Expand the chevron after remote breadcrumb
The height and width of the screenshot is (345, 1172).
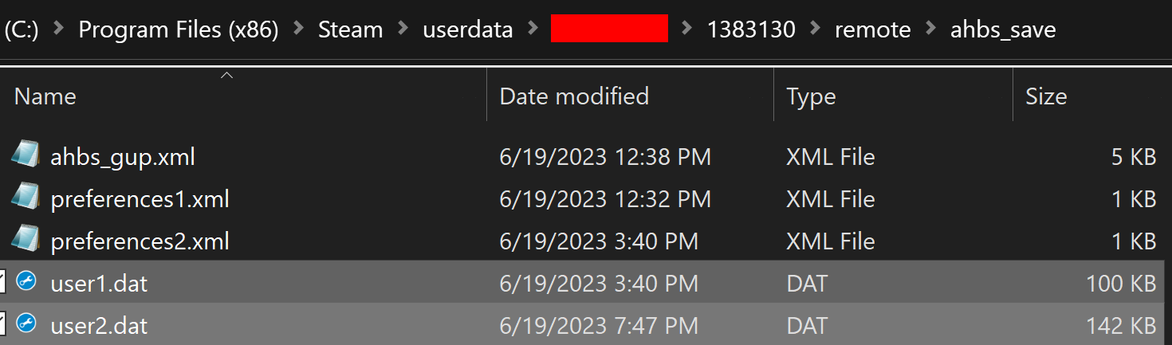click(x=930, y=30)
